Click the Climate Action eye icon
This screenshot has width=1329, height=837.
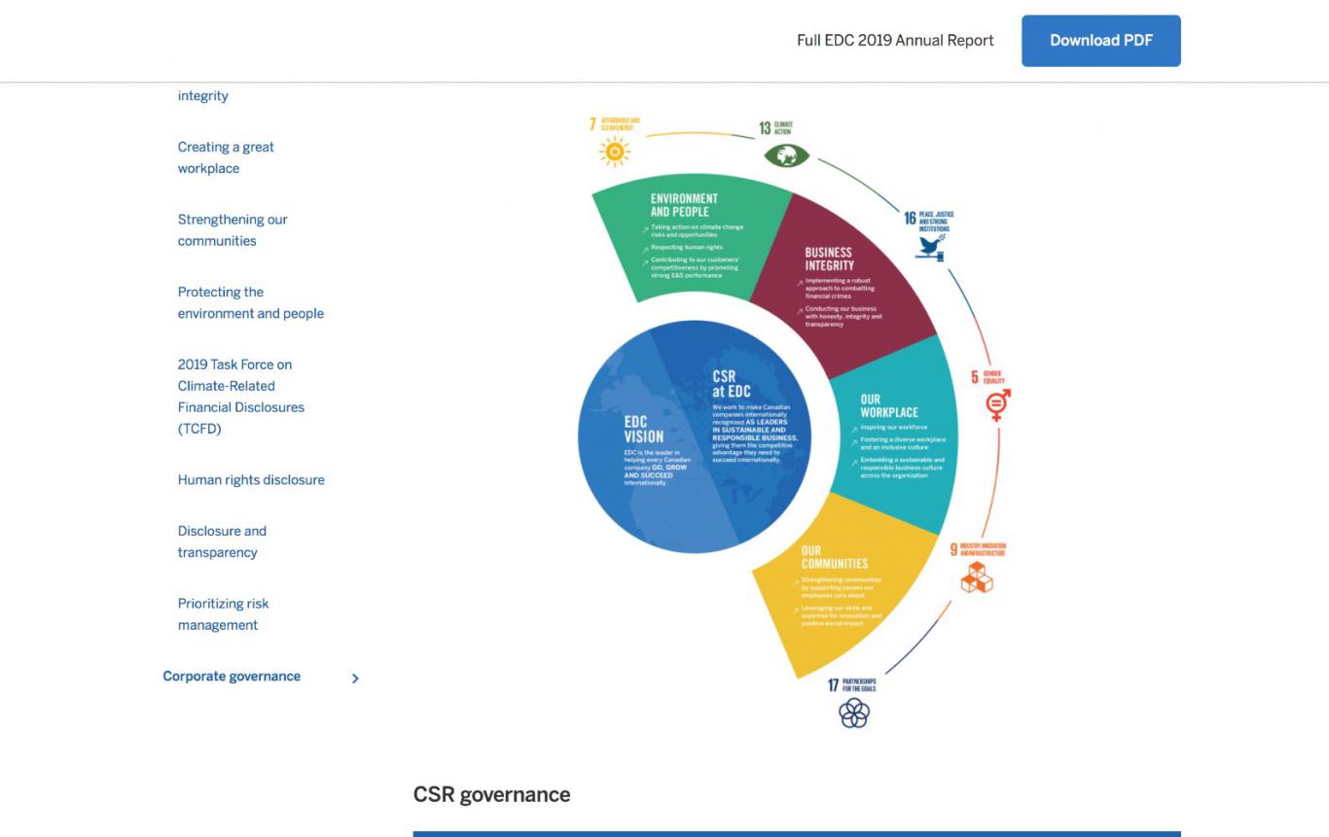(786, 155)
